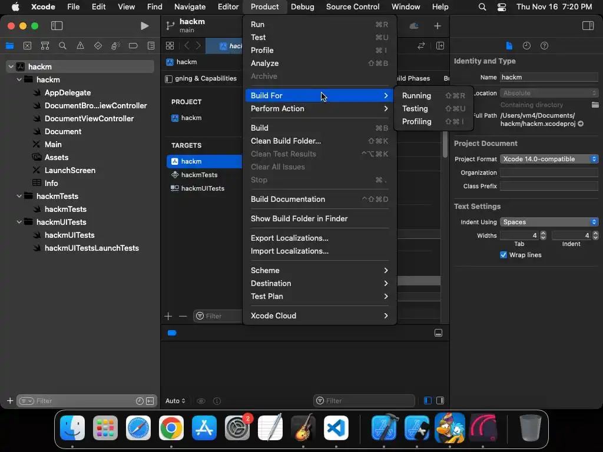The image size is (603, 452).
Task: Open the Project Format dropdown
Action: (549, 159)
